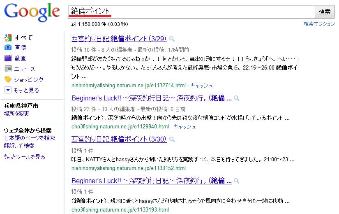Click URL nishinomiyafishing.naturum.ne.jp/e1132714.html
339x214 pixels.
tap(129, 85)
